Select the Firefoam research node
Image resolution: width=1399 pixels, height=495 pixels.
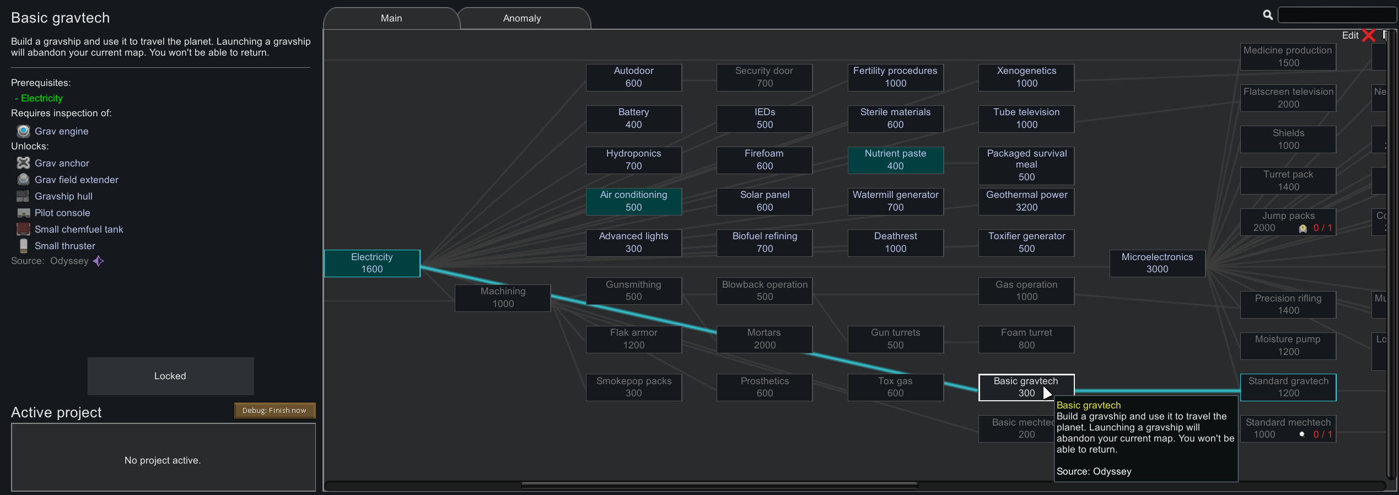(765, 160)
